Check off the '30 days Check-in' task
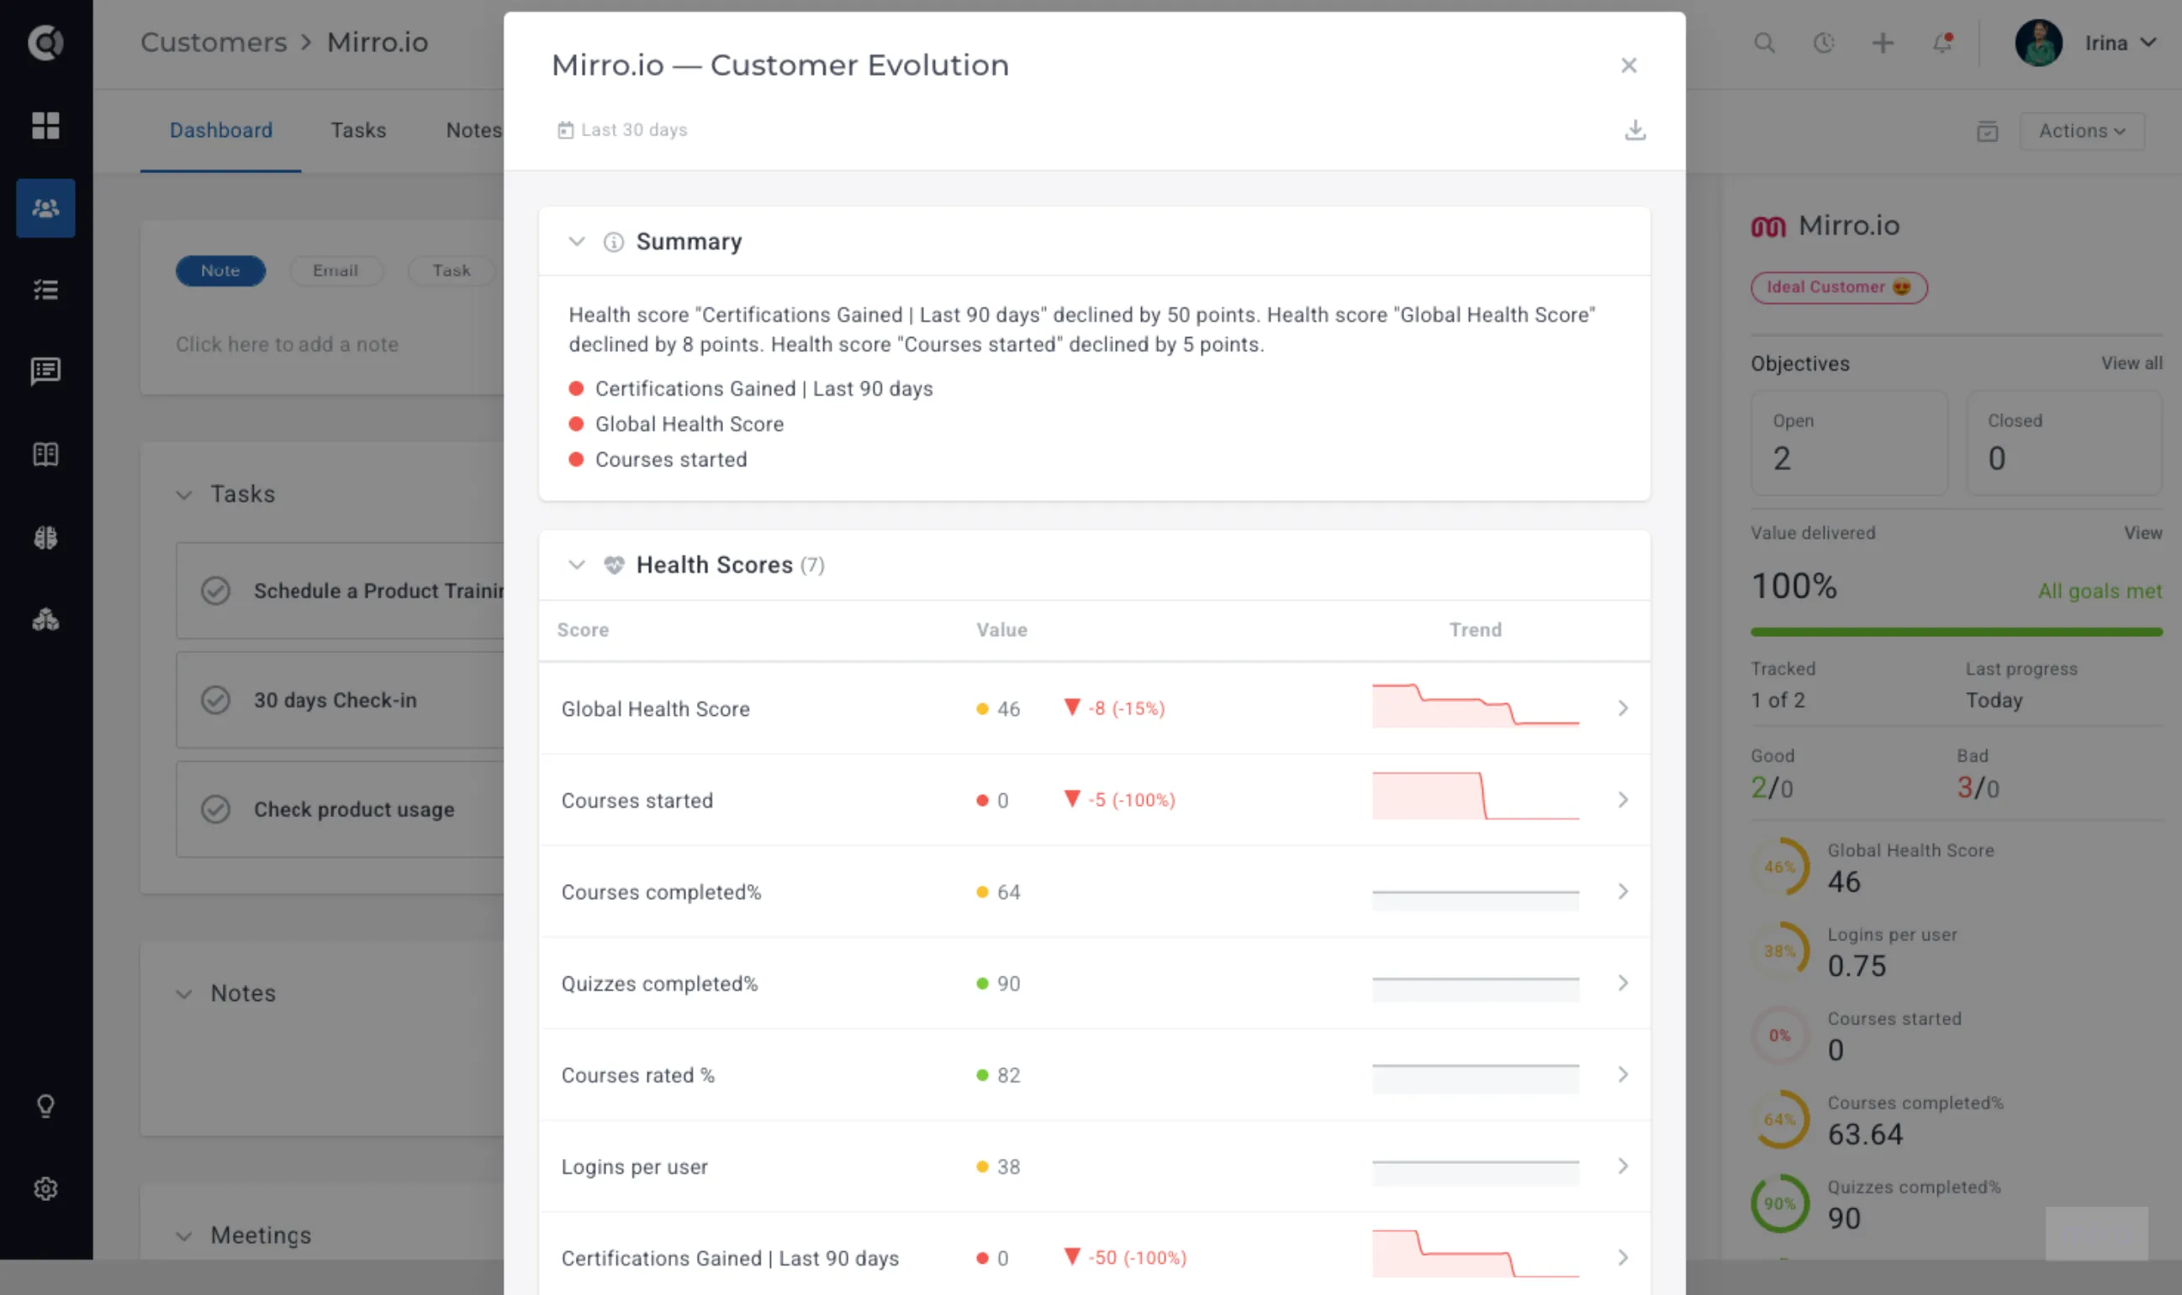The width and height of the screenshot is (2182, 1295). tap(215, 700)
